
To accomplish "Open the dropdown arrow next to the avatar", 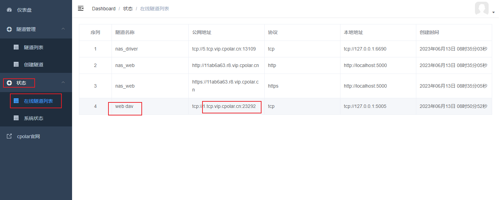I will tap(494, 12).
